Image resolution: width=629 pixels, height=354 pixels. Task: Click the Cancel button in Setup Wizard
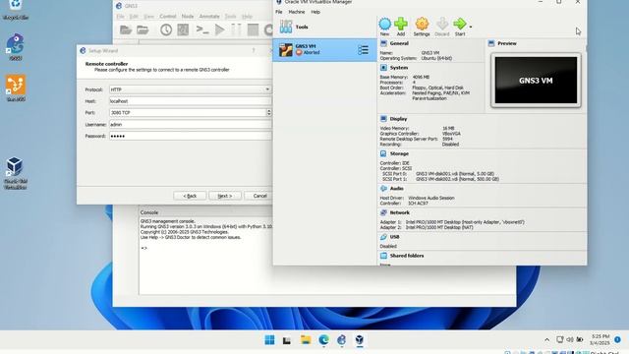tap(259, 196)
